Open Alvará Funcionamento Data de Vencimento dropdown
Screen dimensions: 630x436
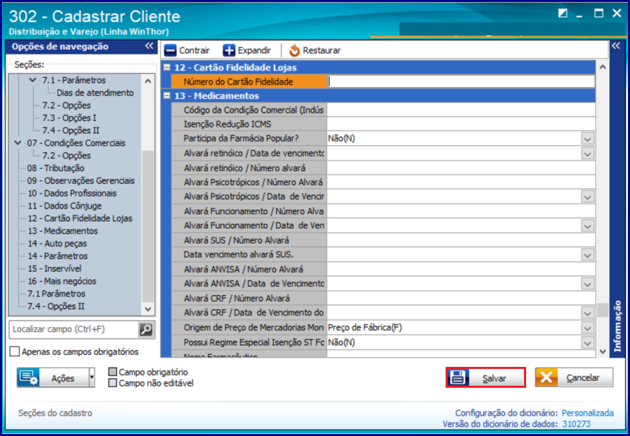[587, 226]
